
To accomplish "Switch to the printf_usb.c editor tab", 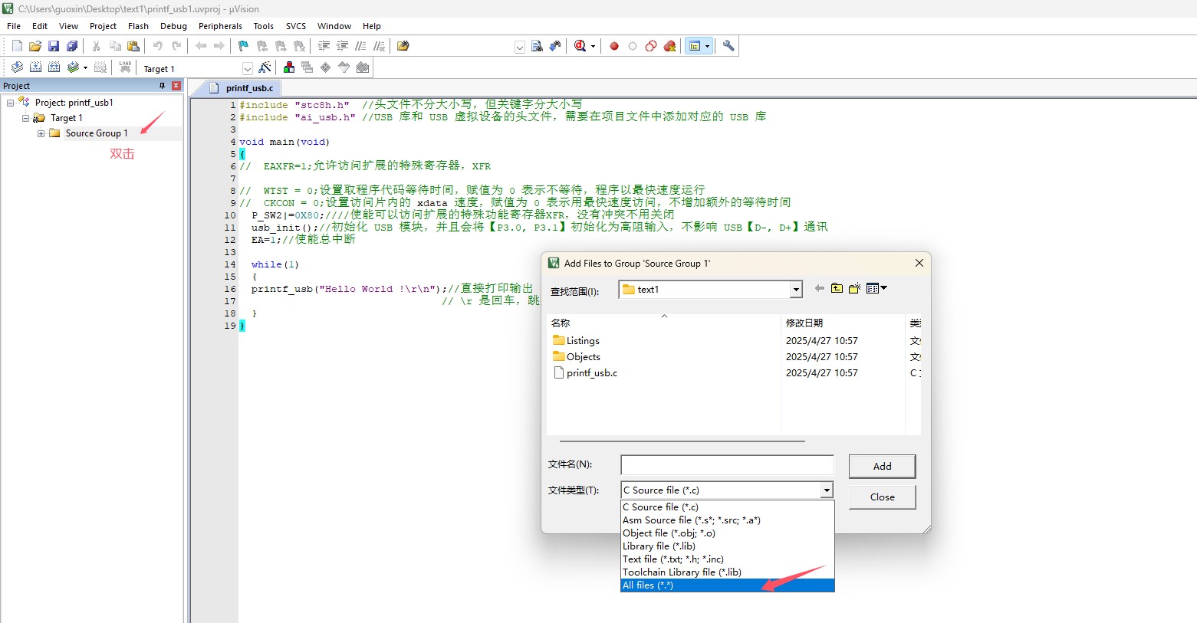I will (x=242, y=88).
